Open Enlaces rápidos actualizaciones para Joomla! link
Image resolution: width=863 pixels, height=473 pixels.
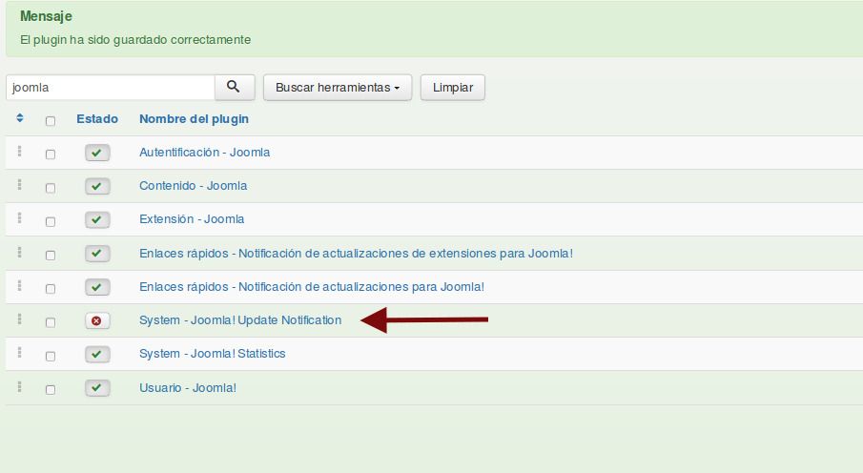pyautogui.click(x=312, y=287)
